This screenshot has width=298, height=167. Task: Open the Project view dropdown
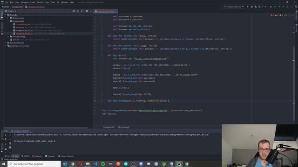[x=11, y=11]
